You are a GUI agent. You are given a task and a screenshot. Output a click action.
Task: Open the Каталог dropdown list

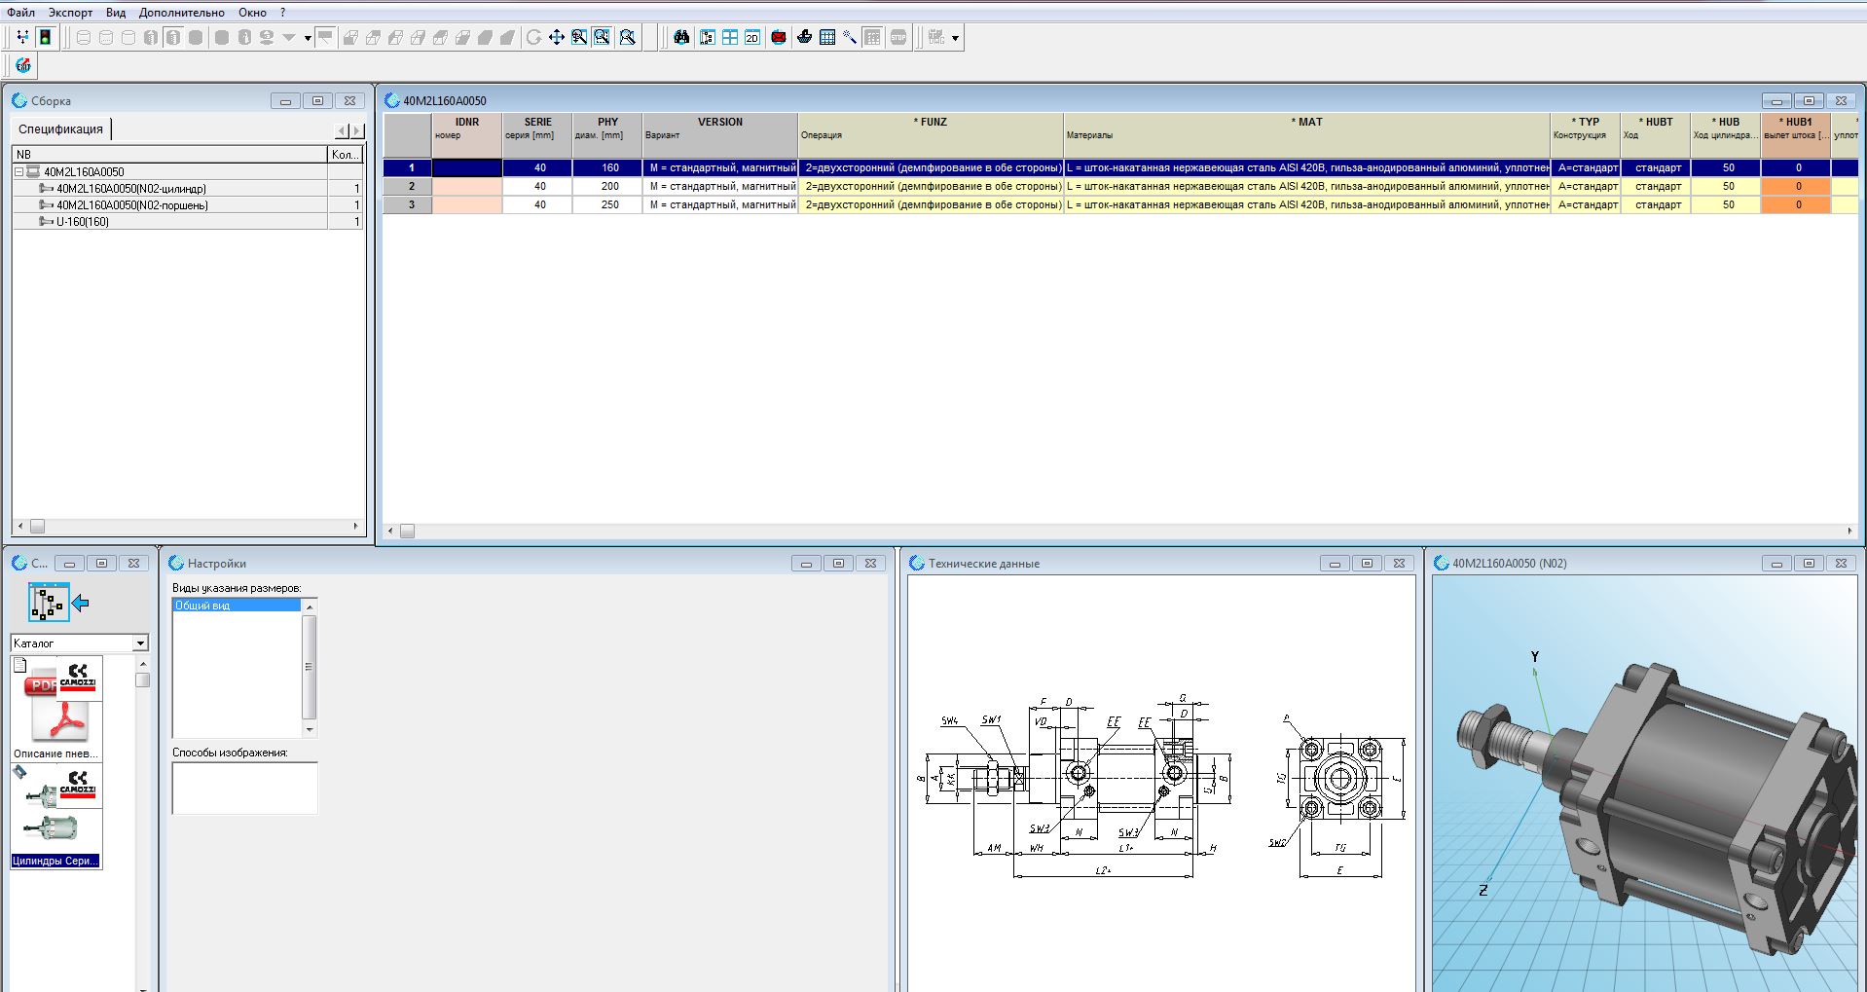[x=140, y=643]
